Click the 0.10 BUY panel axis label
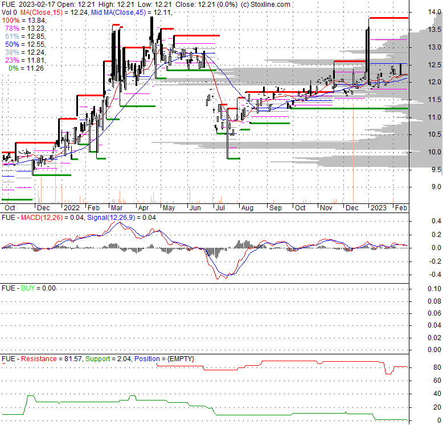443x425 pixels. (x=434, y=289)
